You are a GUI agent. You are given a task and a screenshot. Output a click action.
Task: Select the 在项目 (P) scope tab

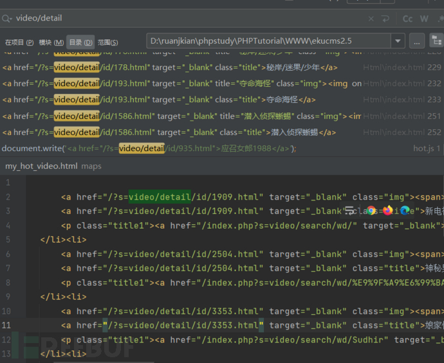tap(19, 42)
